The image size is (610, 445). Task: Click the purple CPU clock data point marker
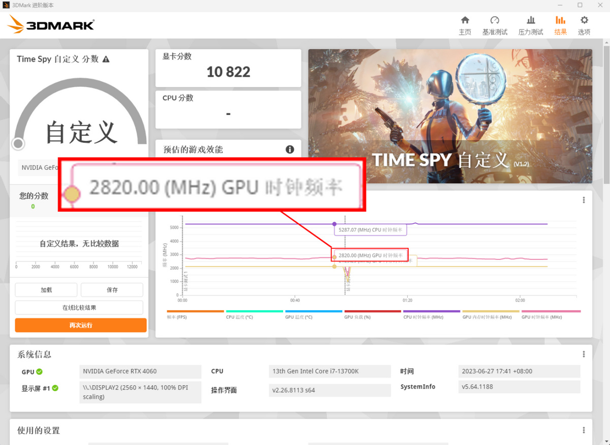pyautogui.click(x=334, y=224)
